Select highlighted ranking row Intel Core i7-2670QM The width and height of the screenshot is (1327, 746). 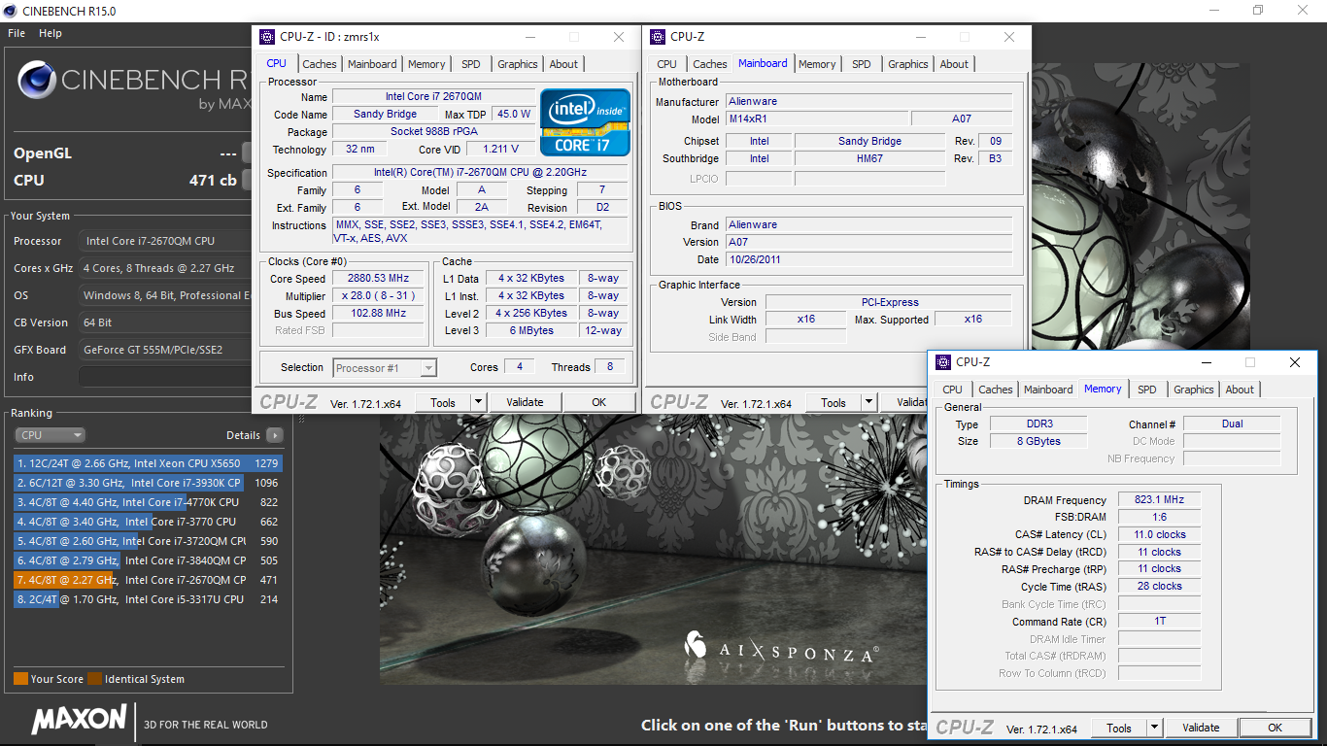pyautogui.click(x=148, y=580)
